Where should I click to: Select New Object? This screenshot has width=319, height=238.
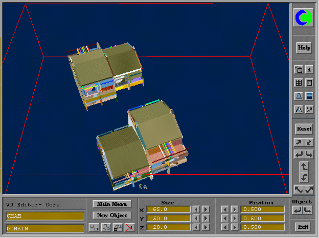pyautogui.click(x=112, y=215)
